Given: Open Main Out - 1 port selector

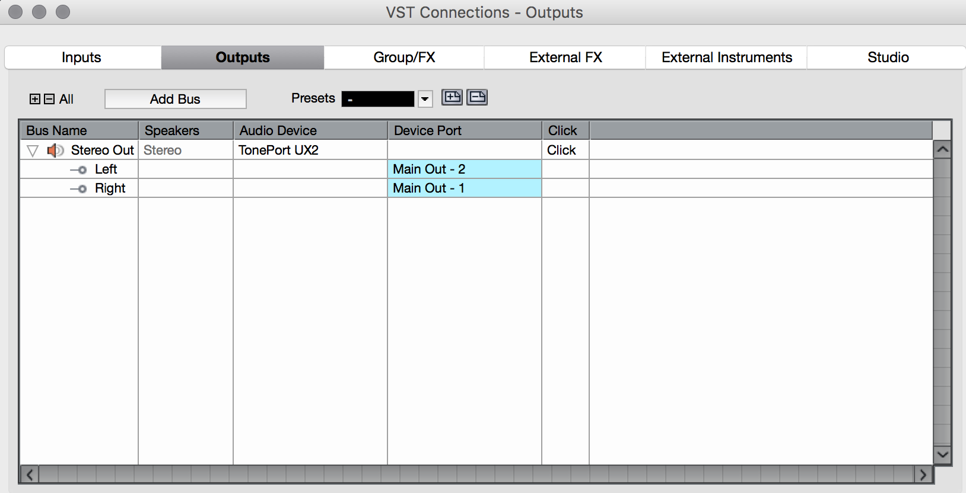Looking at the screenshot, I should click(464, 188).
